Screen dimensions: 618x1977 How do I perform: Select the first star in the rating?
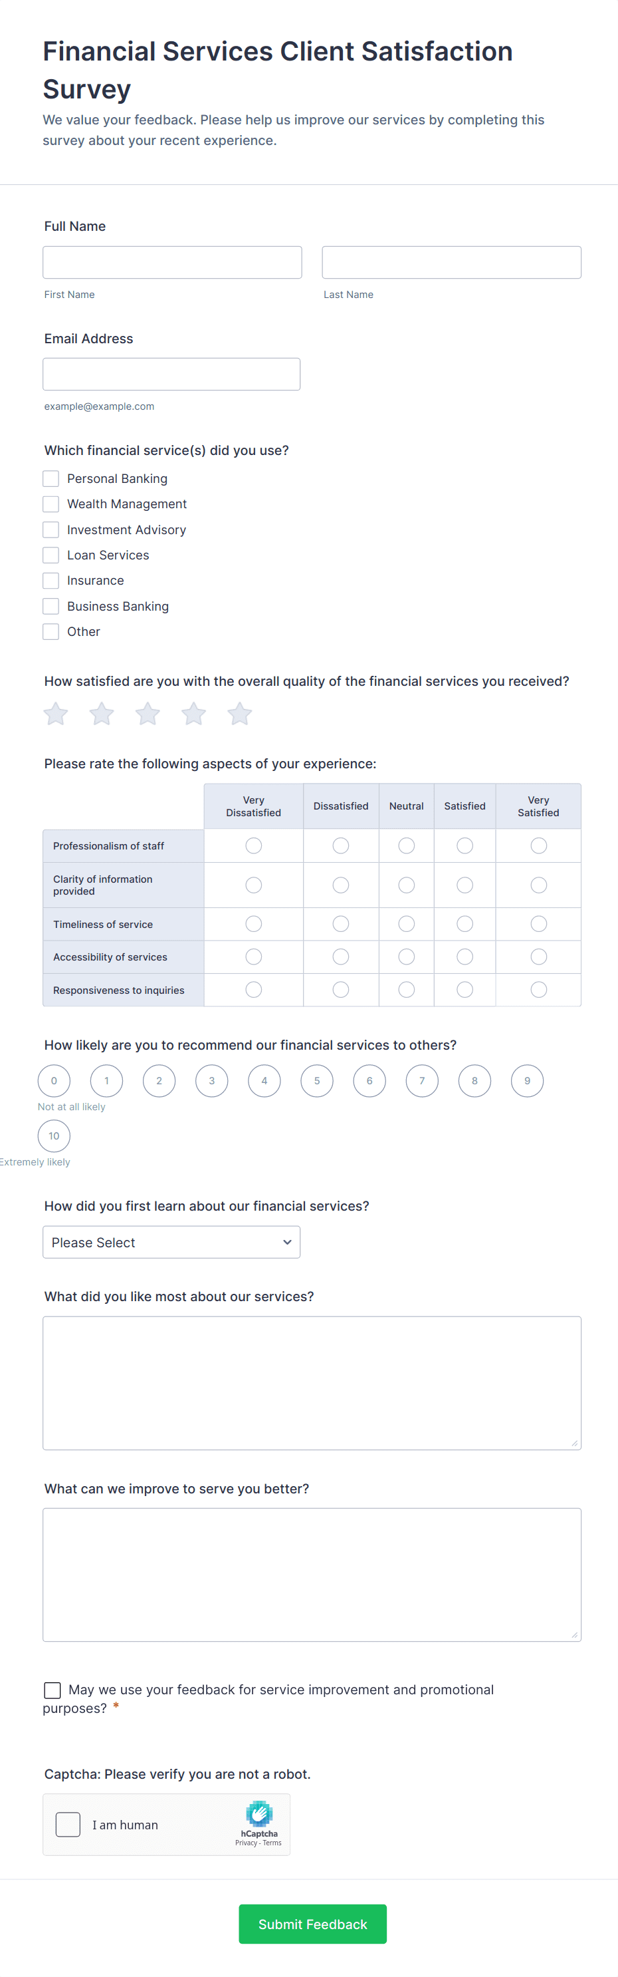tap(54, 713)
